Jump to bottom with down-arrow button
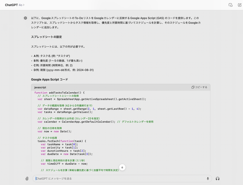Viewport: 243px width, 185px height. (x=122, y=167)
